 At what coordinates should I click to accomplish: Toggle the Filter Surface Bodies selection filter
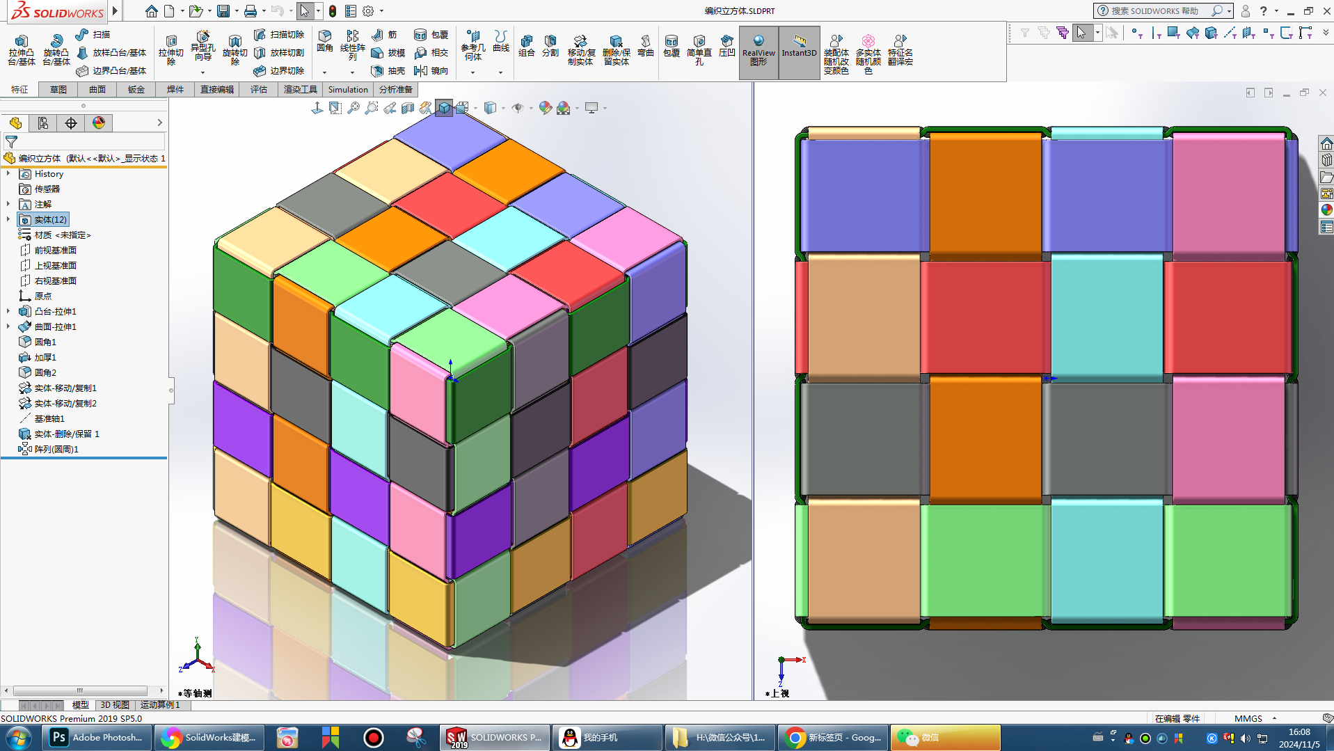pyautogui.click(x=1193, y=33)
